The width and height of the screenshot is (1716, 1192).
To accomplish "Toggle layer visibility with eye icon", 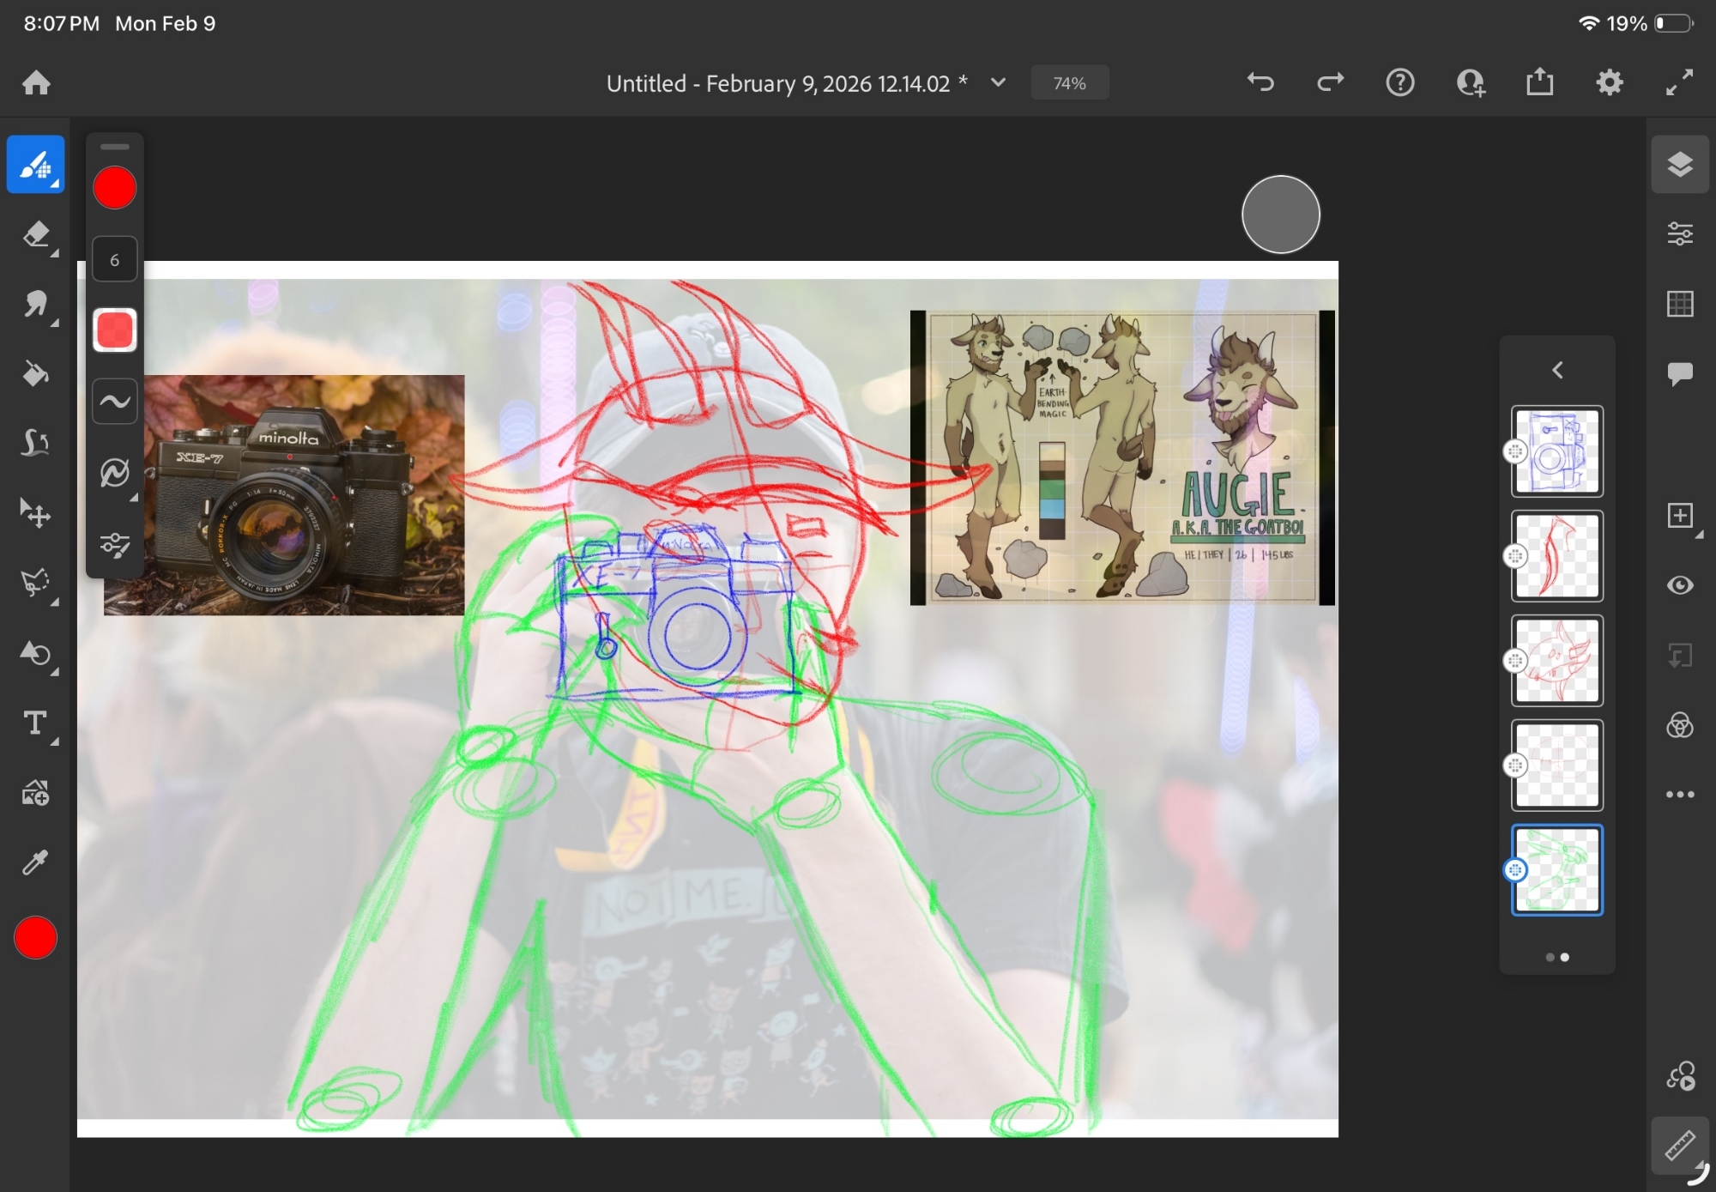I will click(x=1679, y=585).
